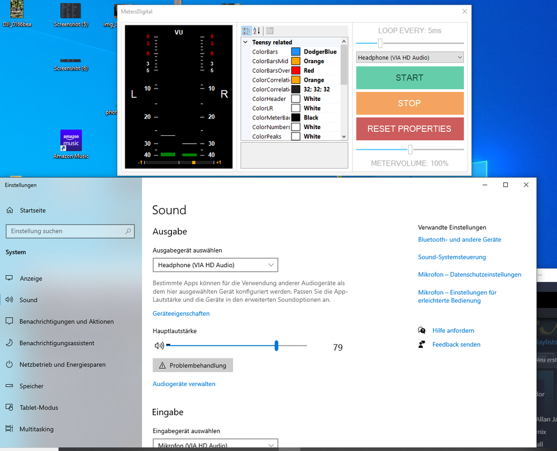Click the Hilfe anfordern chat icon
Screen dimensions: 557x451
[x=422, y=330]
